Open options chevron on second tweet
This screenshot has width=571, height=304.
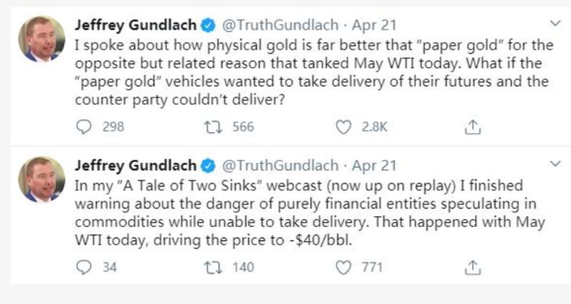coord(555,164)
